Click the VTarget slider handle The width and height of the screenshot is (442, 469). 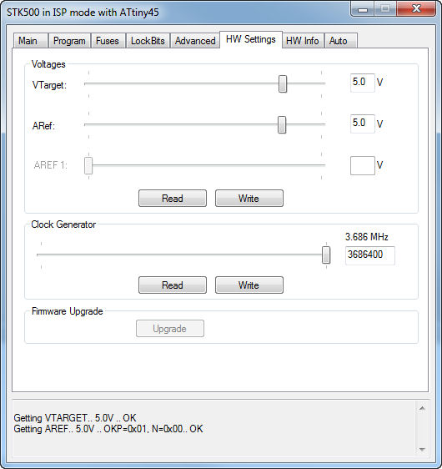283,84
